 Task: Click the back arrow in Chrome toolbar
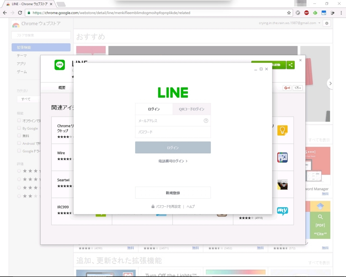tap(5, 13)
